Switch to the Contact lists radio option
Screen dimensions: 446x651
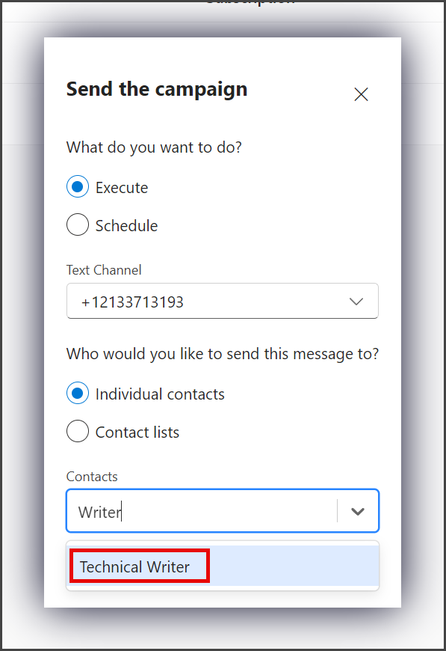[78, 431]
